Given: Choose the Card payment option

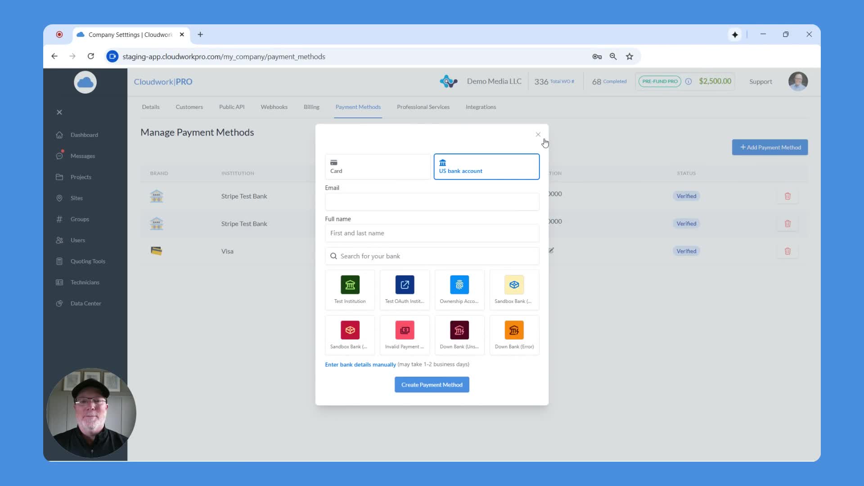Looking at the screenshot, I should [378, 166].
